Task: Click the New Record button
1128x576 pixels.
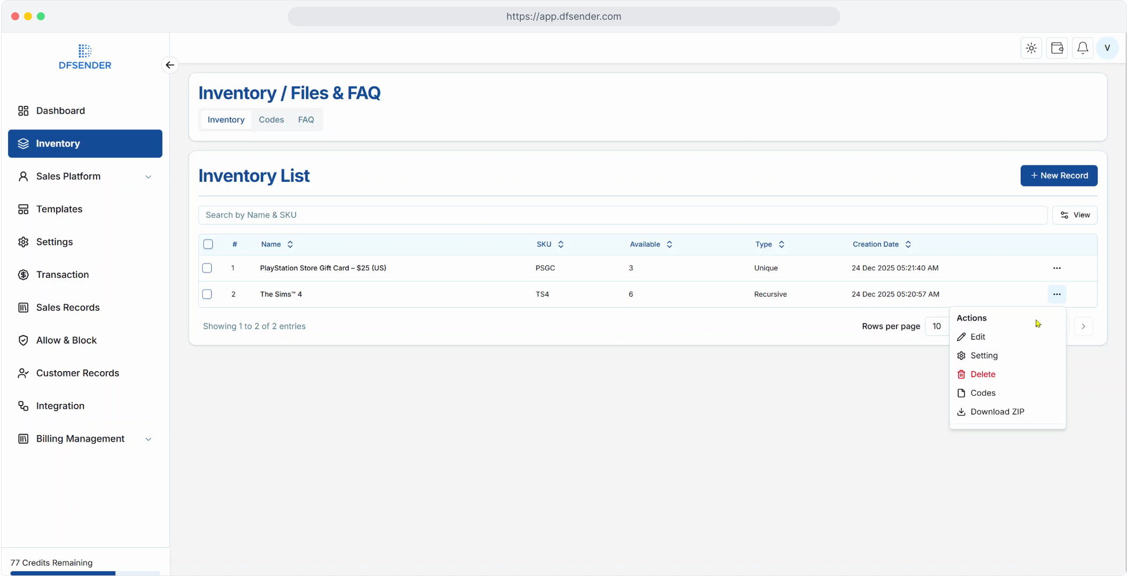Action: click(1059, 175)
